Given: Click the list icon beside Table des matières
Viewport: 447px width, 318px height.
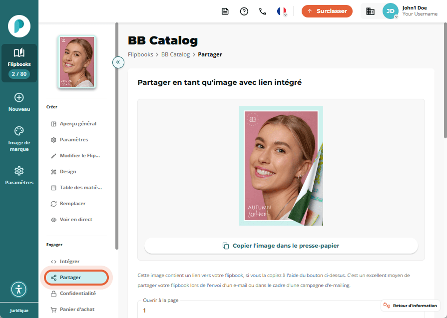Looking at the screenshot, I should click(x=53, y=188).
